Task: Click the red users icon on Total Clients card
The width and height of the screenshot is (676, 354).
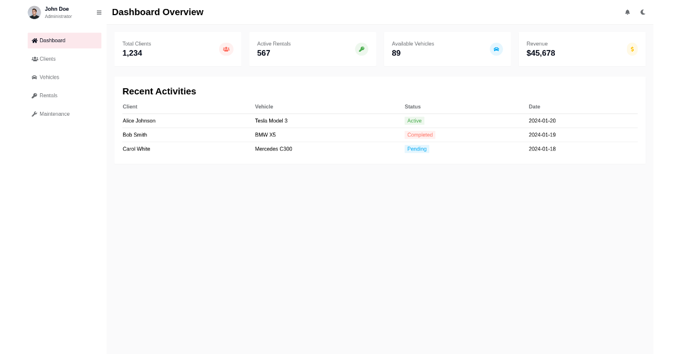Action: coord(226,49)
